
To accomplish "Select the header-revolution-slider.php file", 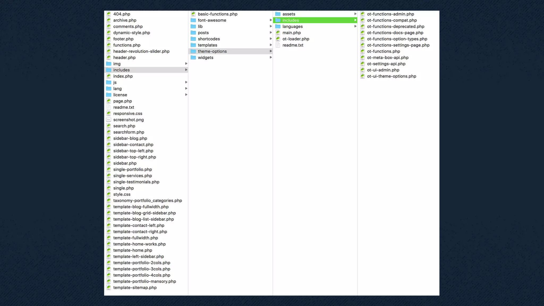I will (141, 52).
